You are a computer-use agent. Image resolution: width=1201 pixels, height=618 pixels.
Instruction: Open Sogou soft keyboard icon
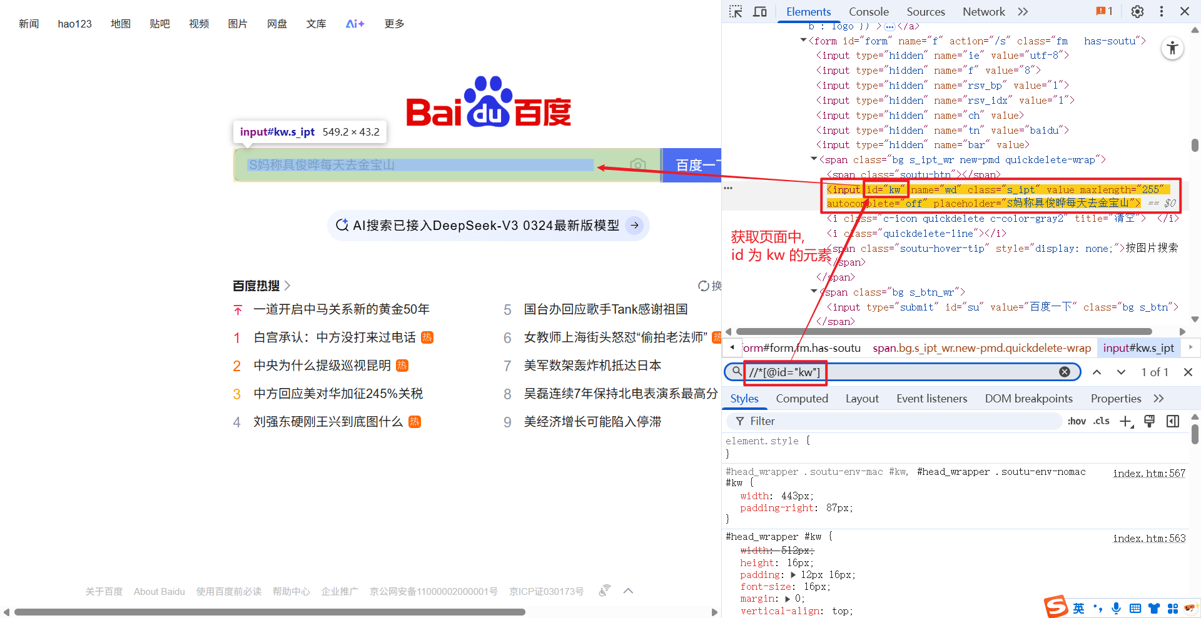1135,608
